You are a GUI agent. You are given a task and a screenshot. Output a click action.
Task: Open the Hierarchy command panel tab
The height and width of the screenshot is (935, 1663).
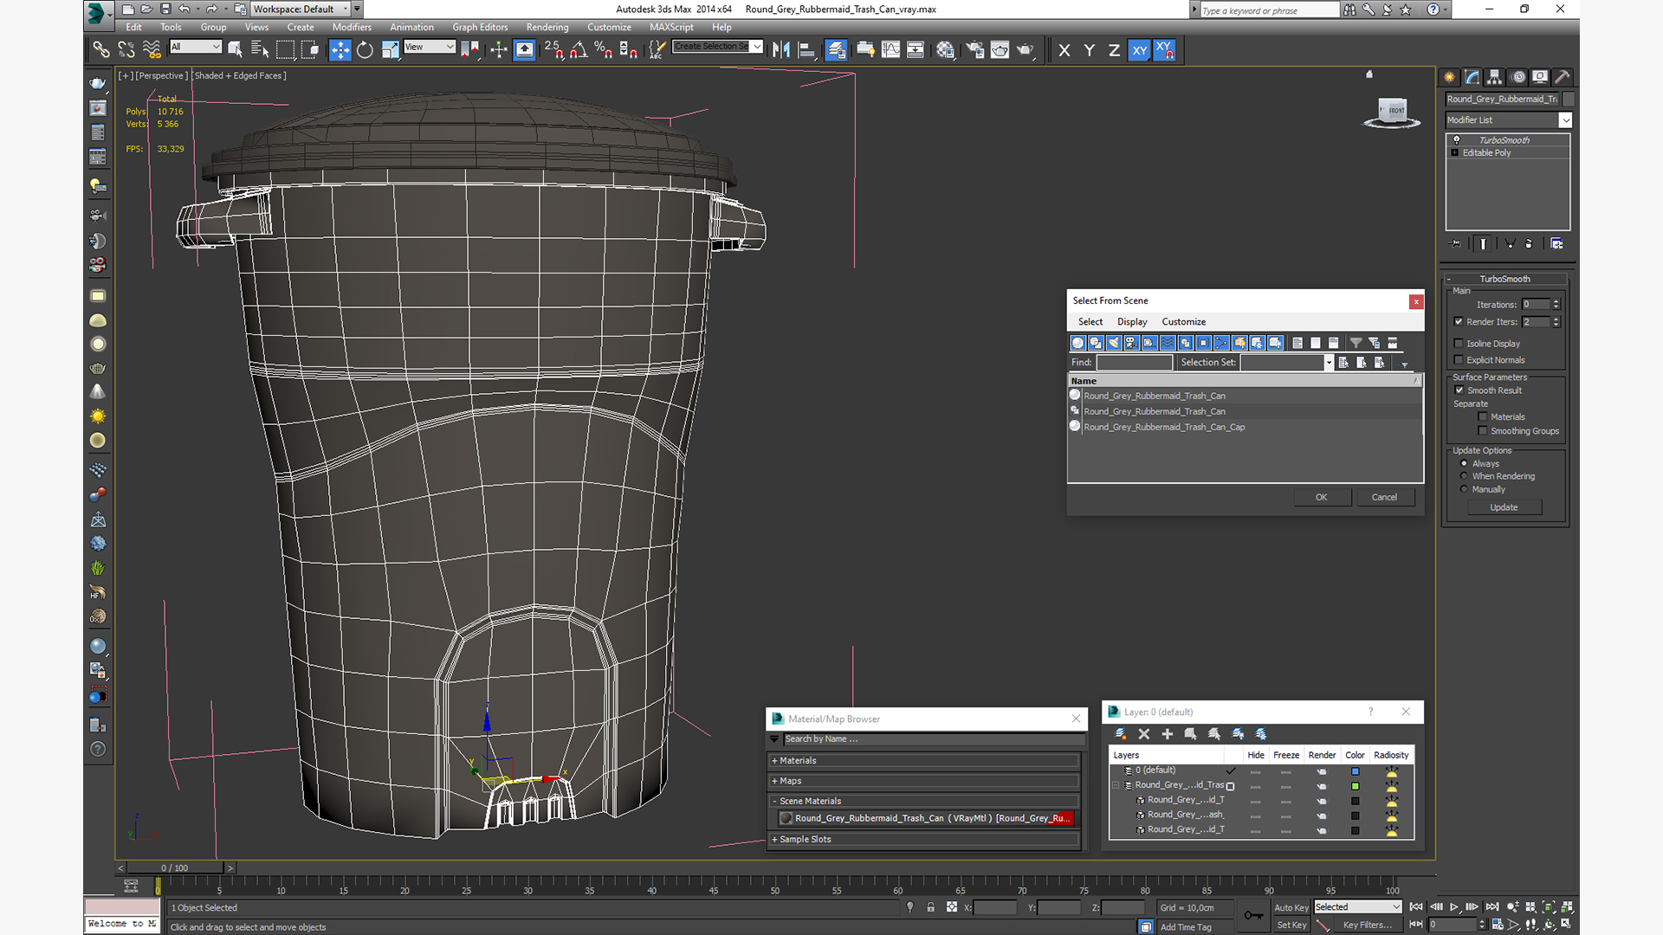tap(1494, 77)
